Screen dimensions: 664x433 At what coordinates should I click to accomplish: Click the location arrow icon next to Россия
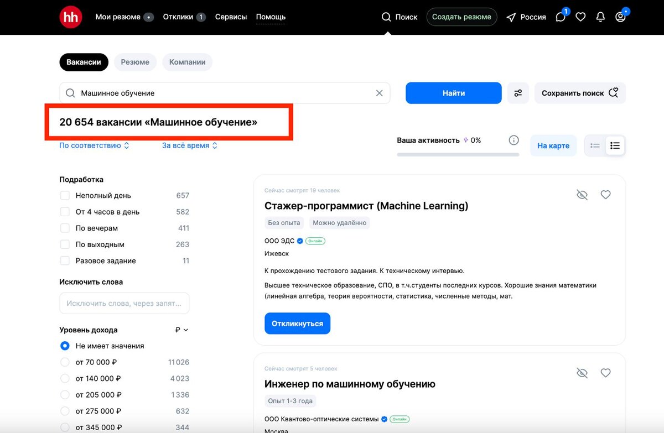tap(511, 17)
